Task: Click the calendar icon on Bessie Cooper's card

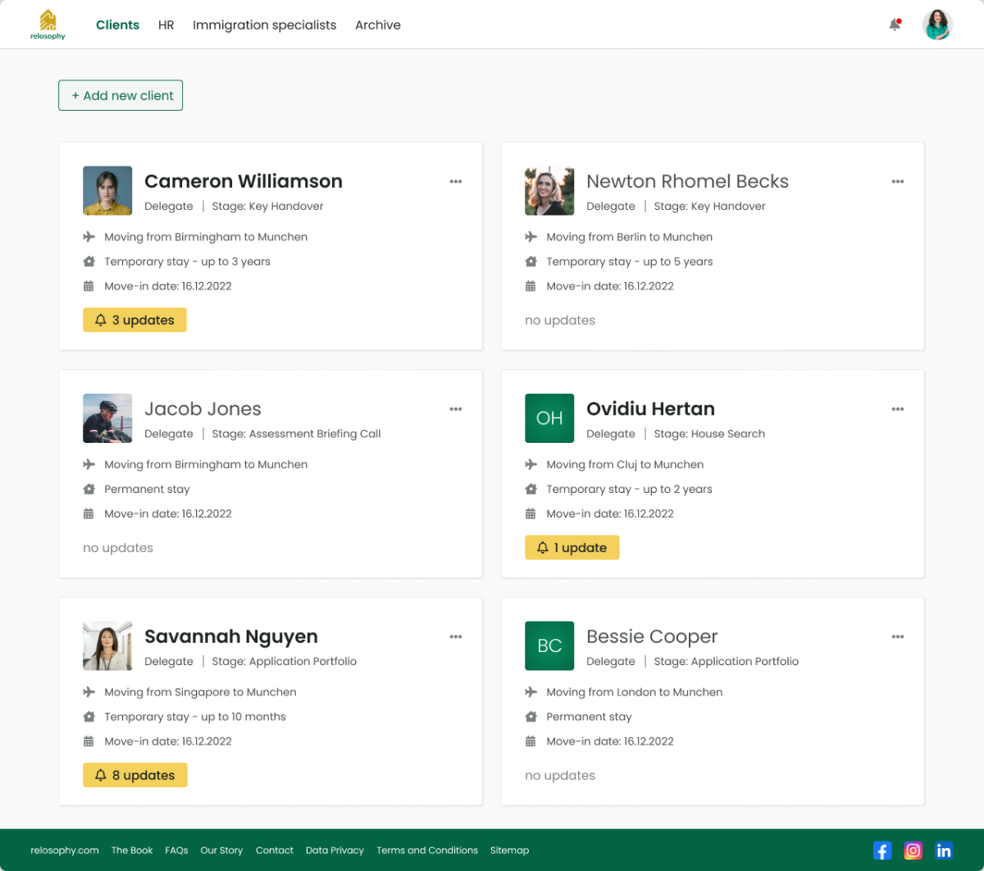Action: pyautogui.click(x=531, y=741)
